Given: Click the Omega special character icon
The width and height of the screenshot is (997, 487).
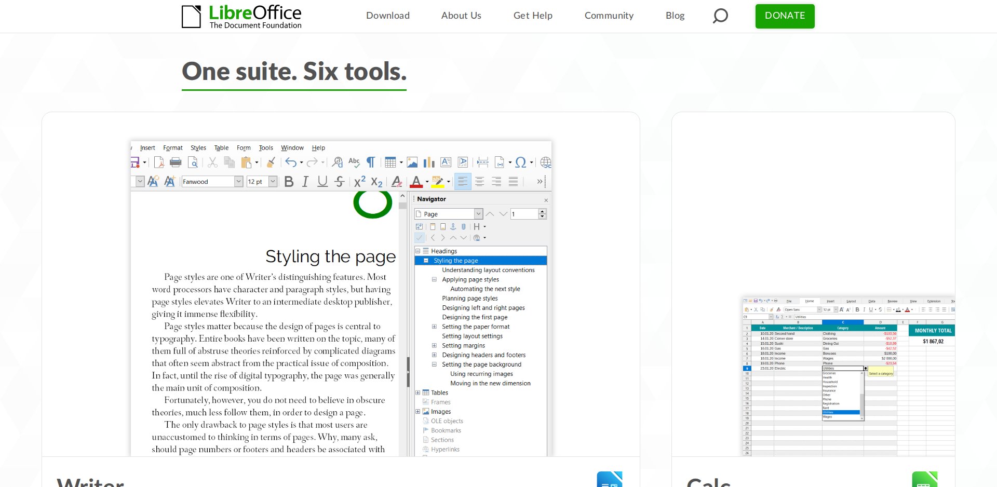Looking at the screenshot, I should coord(521,163).
